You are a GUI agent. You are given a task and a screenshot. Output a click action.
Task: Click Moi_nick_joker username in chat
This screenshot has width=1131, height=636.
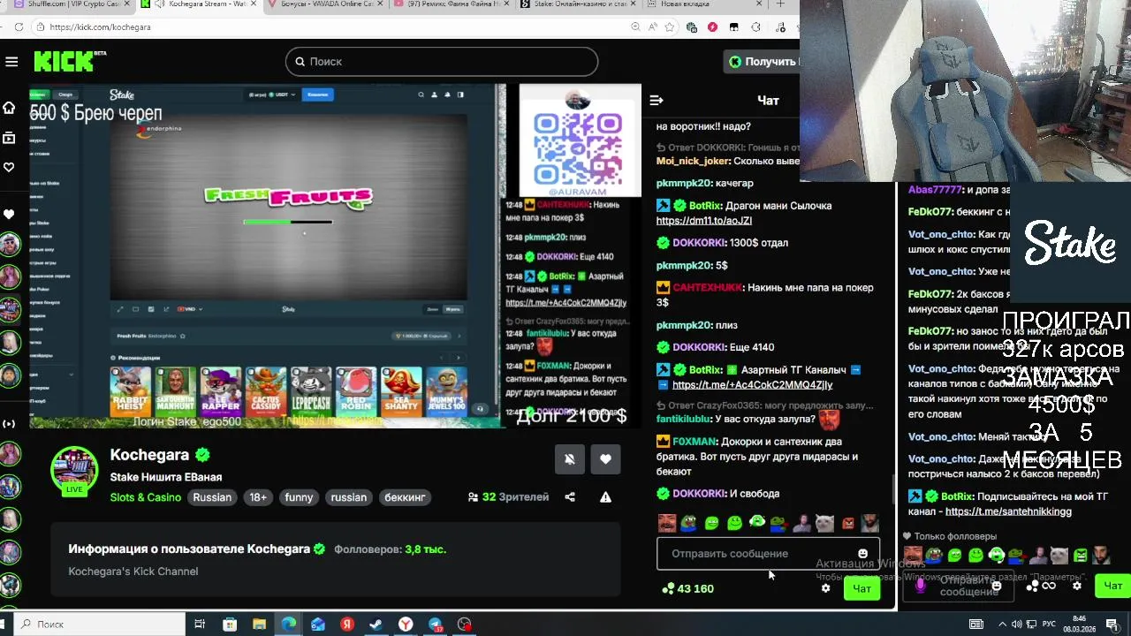694,161
